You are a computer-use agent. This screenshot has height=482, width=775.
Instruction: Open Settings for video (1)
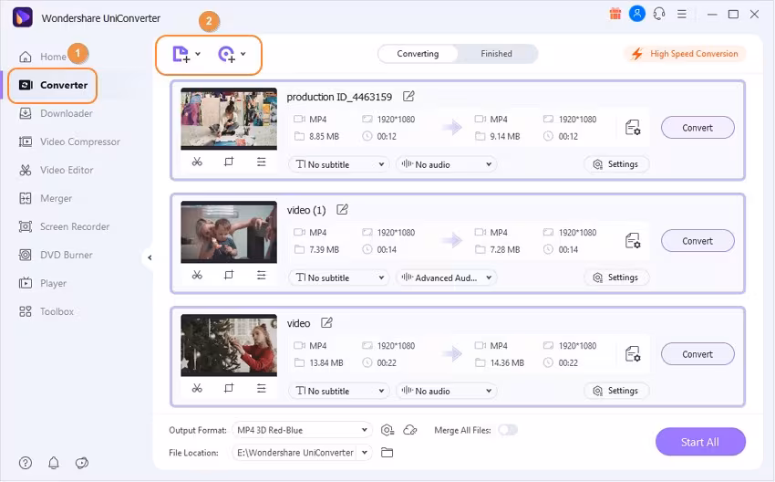(x=615, y=278)
